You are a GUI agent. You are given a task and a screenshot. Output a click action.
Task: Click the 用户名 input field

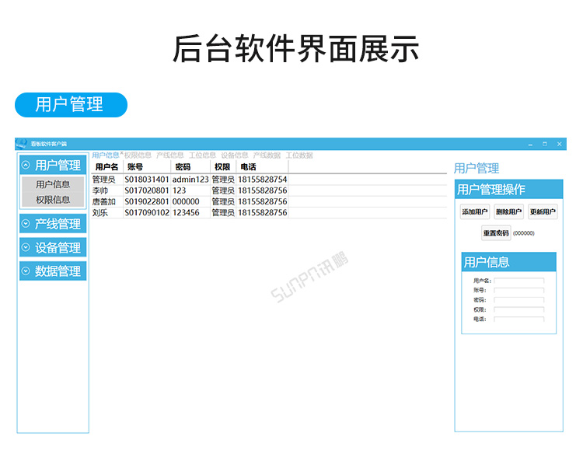(518, 281)
